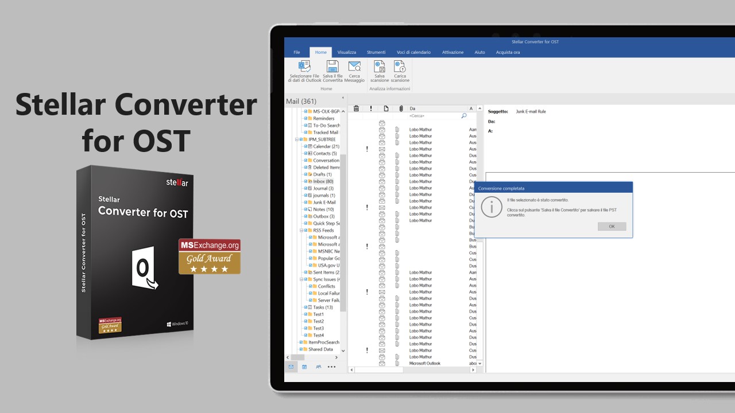735x413 pixels.
Task: Open the Aiuto tab
Action: click(479, 52)
